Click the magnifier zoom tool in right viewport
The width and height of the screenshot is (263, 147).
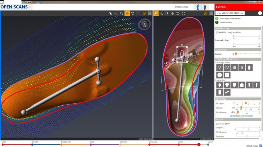167,13
